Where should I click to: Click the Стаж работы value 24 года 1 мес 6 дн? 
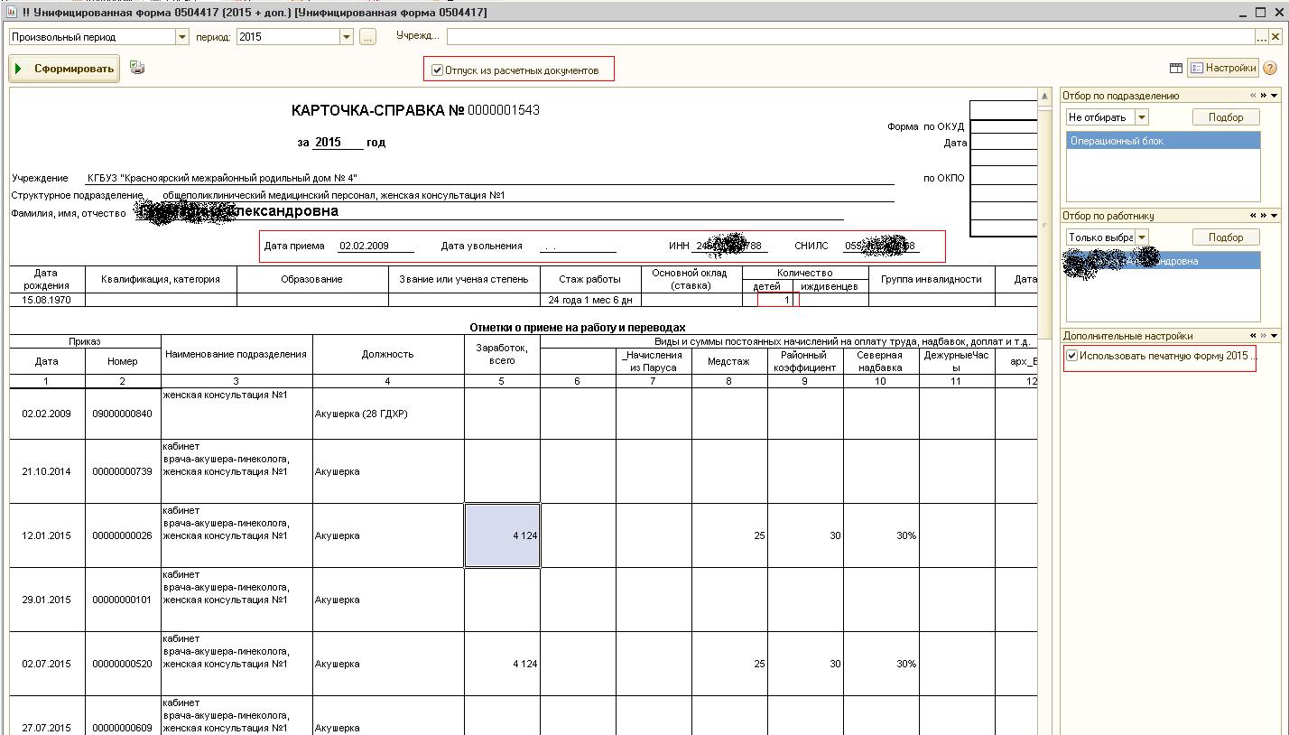[590, 300]
